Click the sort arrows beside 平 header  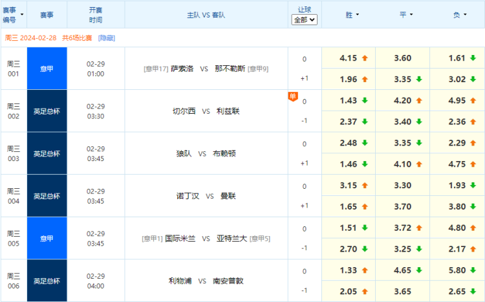click(x=411, y=14)
